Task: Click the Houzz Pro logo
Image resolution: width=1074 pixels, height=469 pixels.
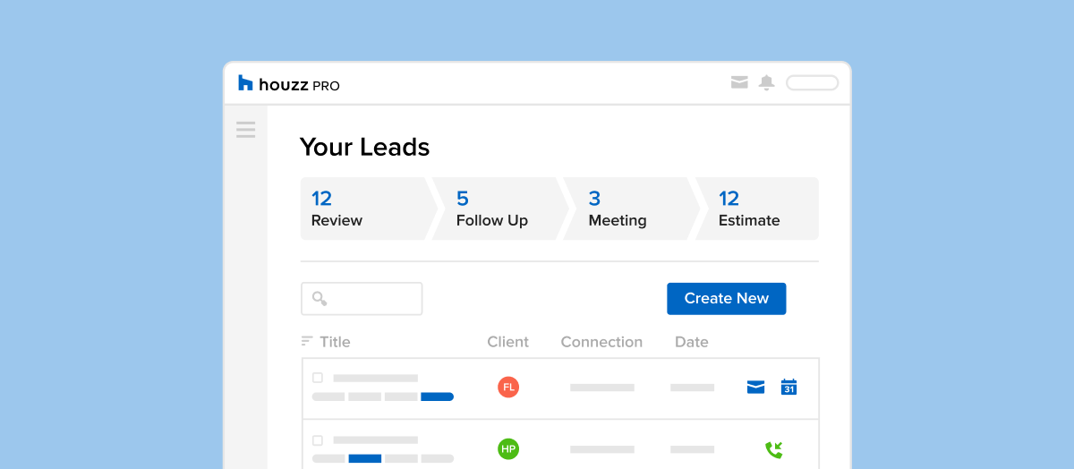Action: 289,84
